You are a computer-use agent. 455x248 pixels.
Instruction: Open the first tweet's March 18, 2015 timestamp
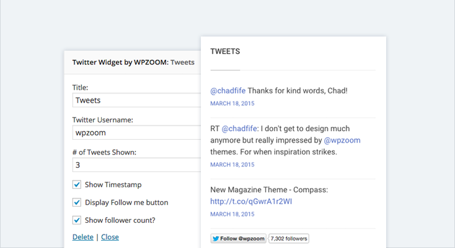[x=232, y=104]
